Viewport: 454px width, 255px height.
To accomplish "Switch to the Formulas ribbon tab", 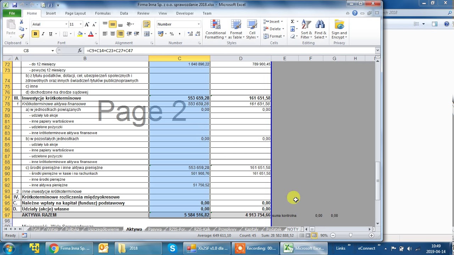I will pyautogui.click(x=103, y=13).
